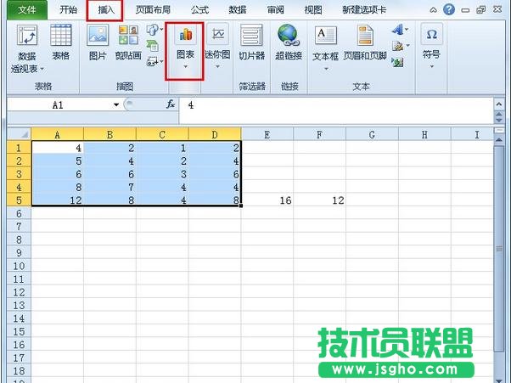Switch to the Review (审阅) tab
The height and width of the screenshot is (383, 511).
pos(276,10)
